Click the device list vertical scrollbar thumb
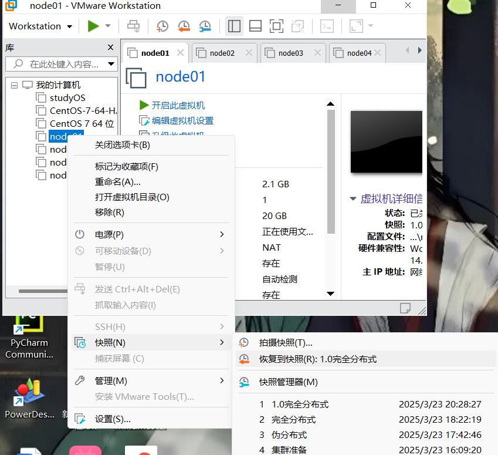Screen dimensions: 498x455 click(331, 171)
